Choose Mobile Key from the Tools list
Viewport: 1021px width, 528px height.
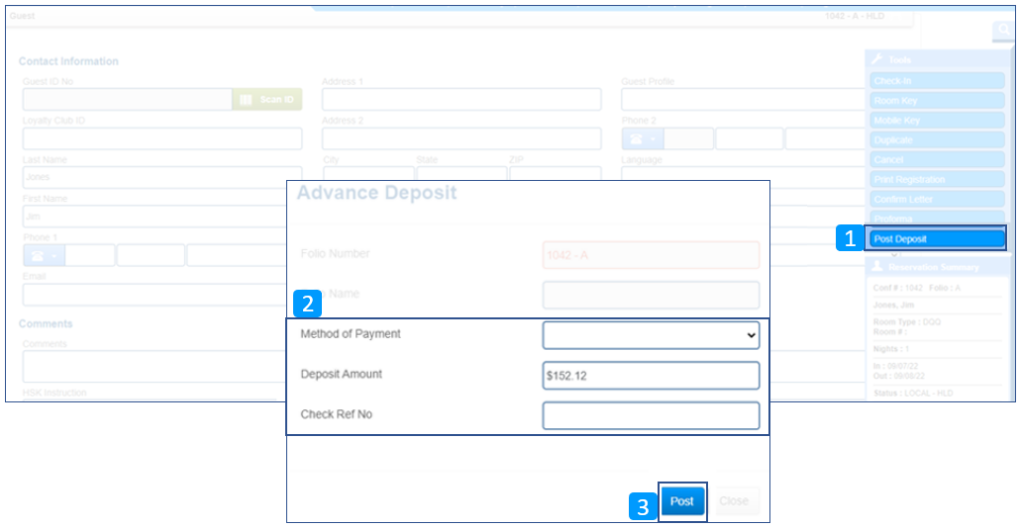tap(937, 121)
